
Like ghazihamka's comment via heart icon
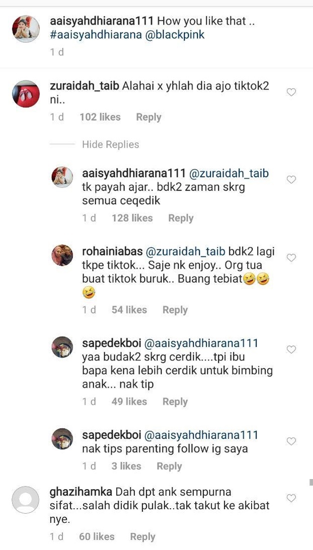tap(291, 498)
